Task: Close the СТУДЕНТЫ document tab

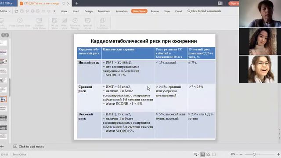Action: click(x=68, y=4)
